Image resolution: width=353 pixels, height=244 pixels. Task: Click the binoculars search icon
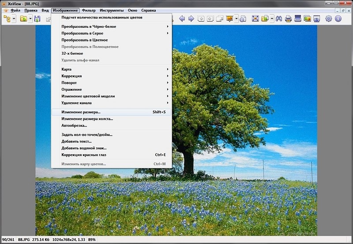(x=278, y=18)
